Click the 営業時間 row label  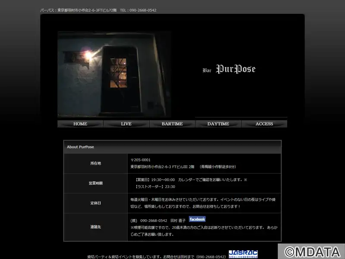(95, 183)
